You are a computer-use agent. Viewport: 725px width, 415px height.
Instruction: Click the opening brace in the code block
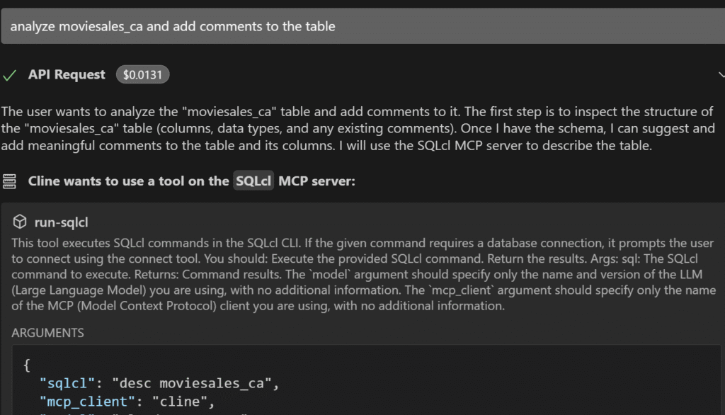pos(27,366)
